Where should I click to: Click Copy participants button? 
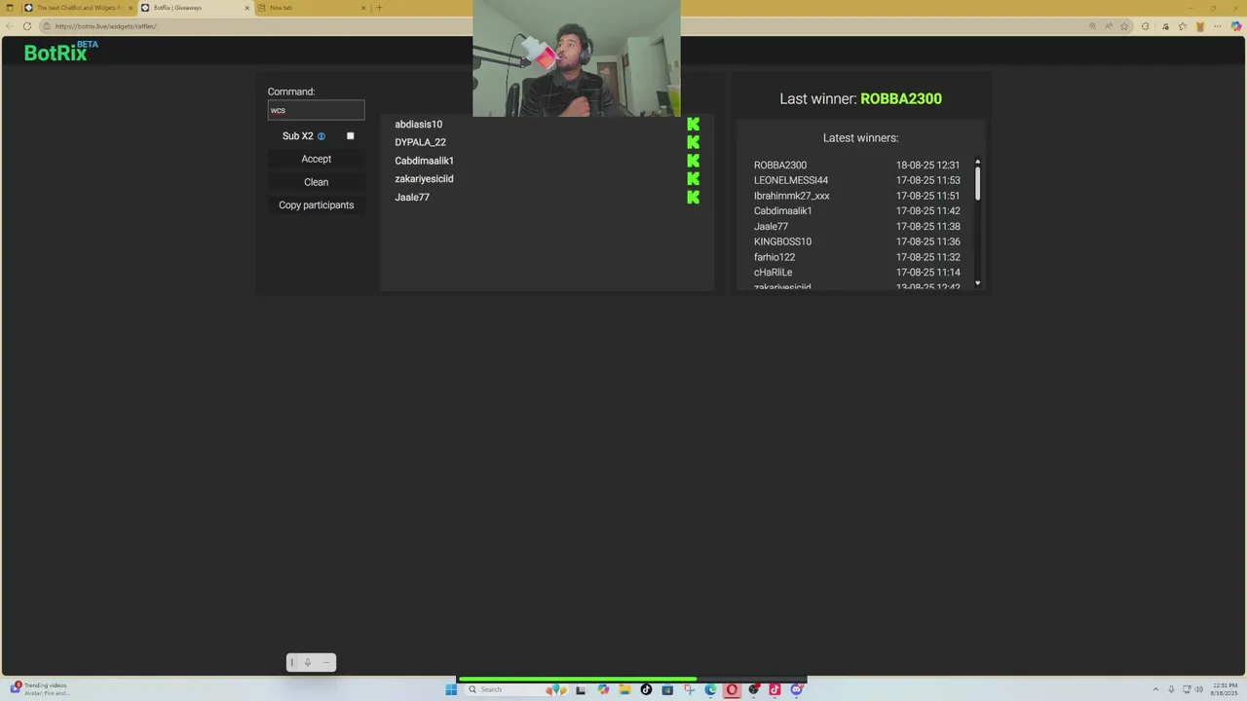[x=317, y=205]
